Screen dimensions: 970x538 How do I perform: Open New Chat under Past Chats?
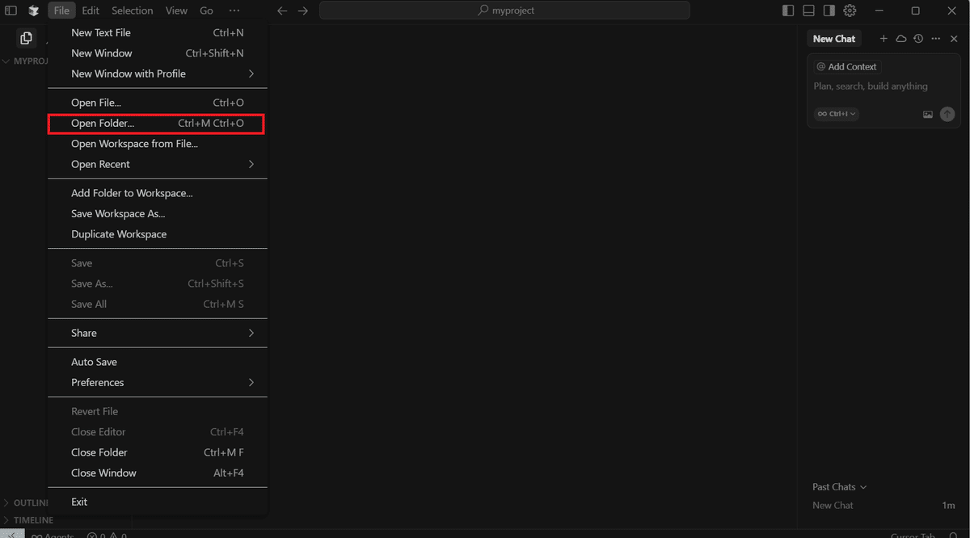pos(833,505)
